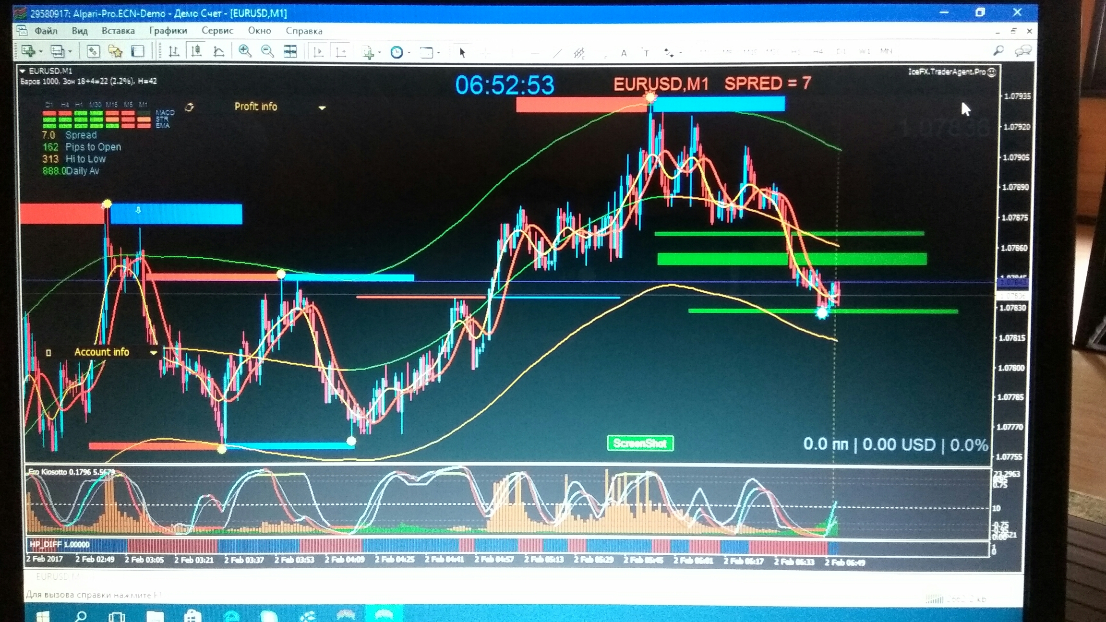
Task: Open the Графики menu
Action: point(168,31)
